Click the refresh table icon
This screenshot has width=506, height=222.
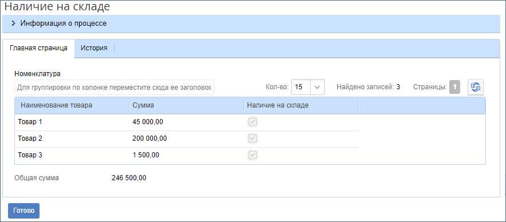click(x=476, y=87)
